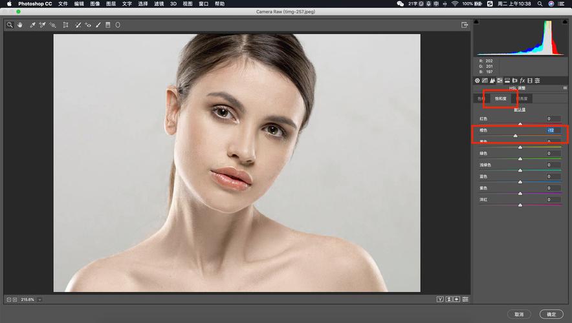572x323 pixels.
Task: Select the Zoom tool in Camera Raw toolbar
Action: pos(10,25)
